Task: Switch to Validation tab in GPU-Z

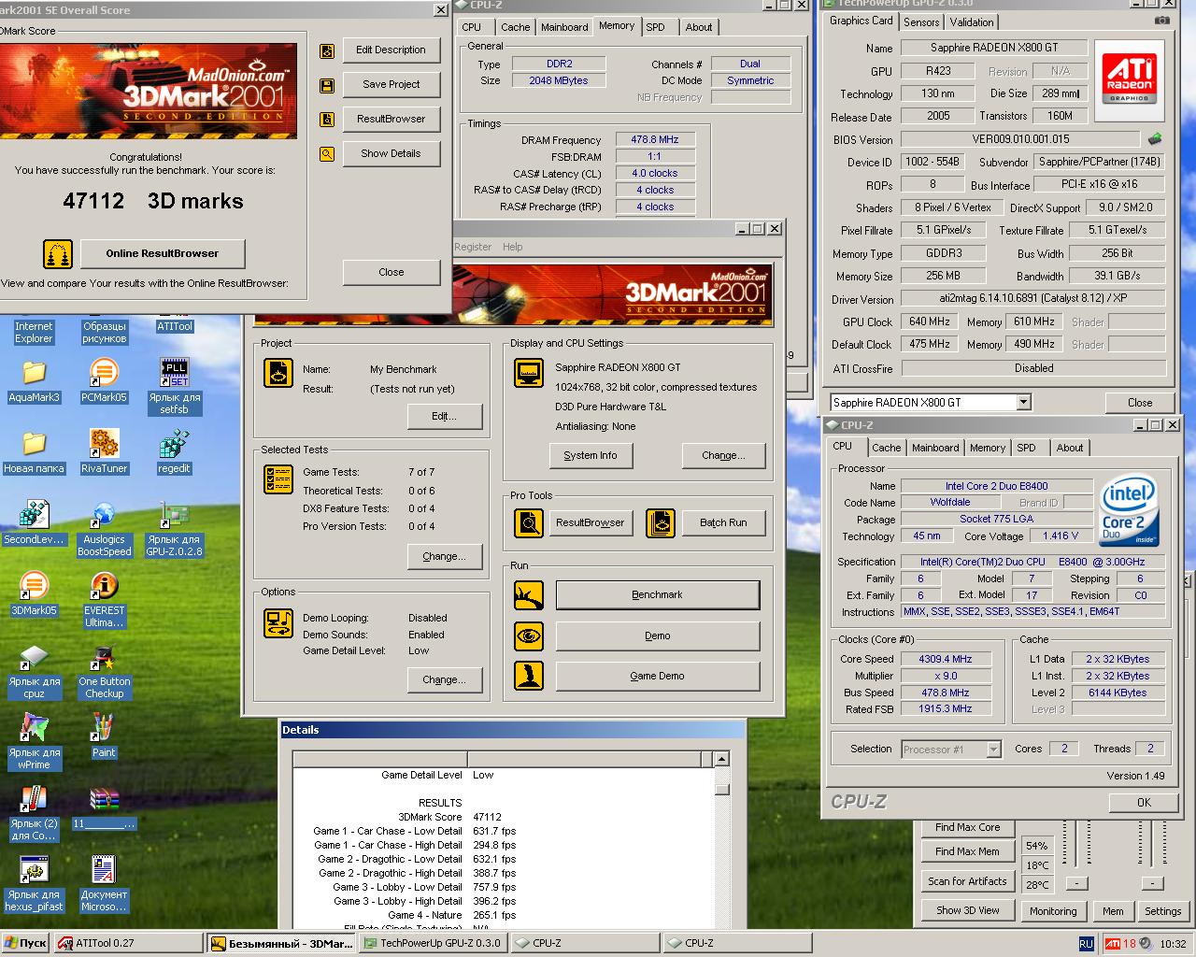Action: tap(972, 22)
